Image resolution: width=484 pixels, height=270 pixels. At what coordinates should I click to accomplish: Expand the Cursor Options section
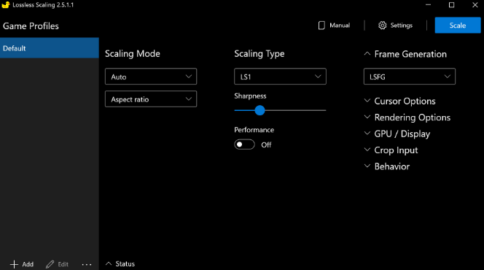point(399,101)
